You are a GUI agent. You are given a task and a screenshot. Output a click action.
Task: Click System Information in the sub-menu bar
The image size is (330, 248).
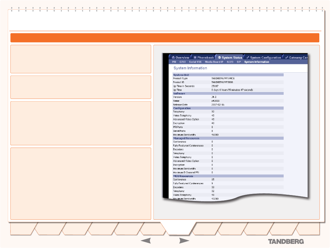coord(257,62)
